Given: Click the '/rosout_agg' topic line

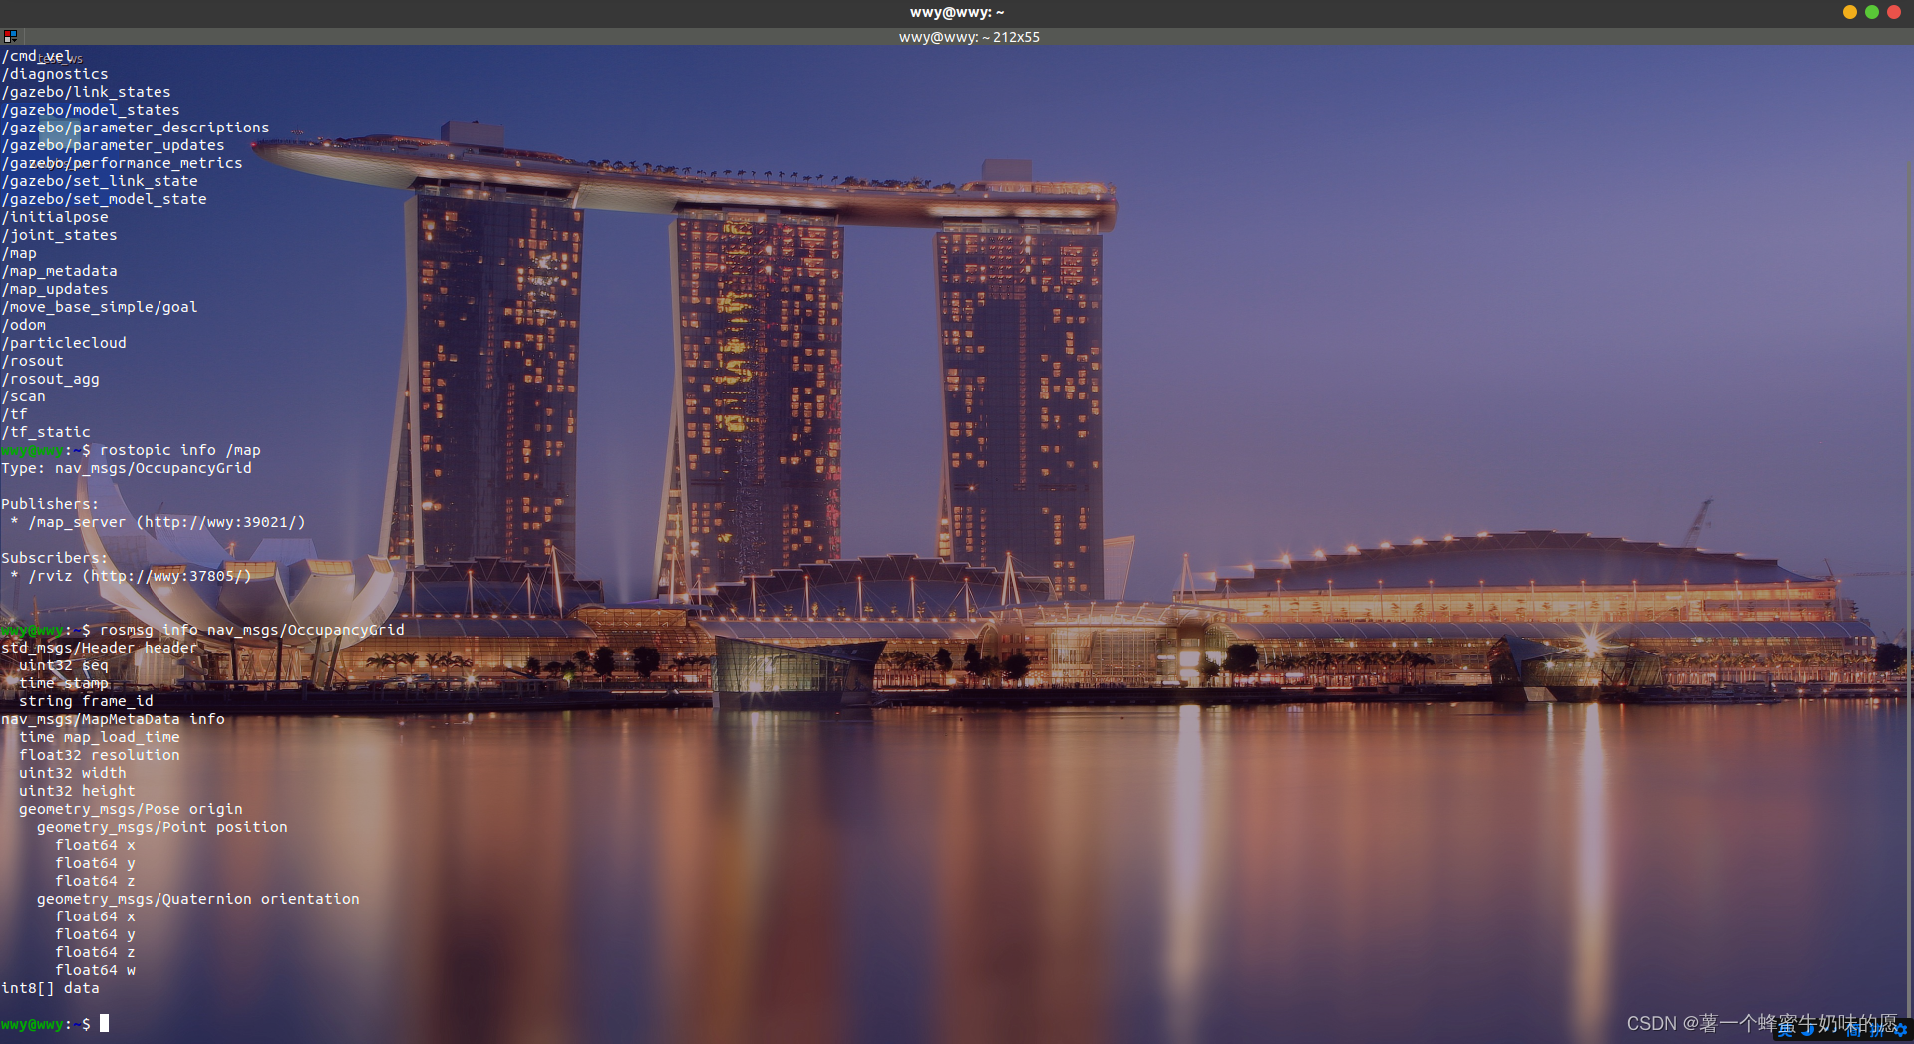Looking at the screenshot, I should [x=51, y=379].
